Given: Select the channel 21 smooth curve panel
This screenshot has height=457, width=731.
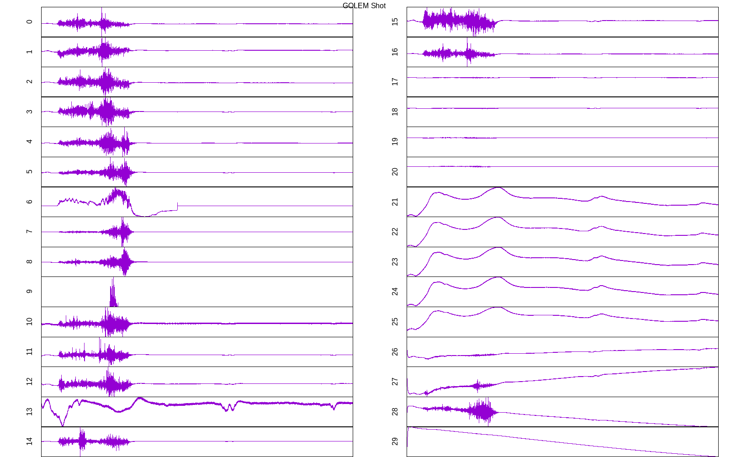Looking at the screenshot, I should pyautogui.click(x=562, y=202).
